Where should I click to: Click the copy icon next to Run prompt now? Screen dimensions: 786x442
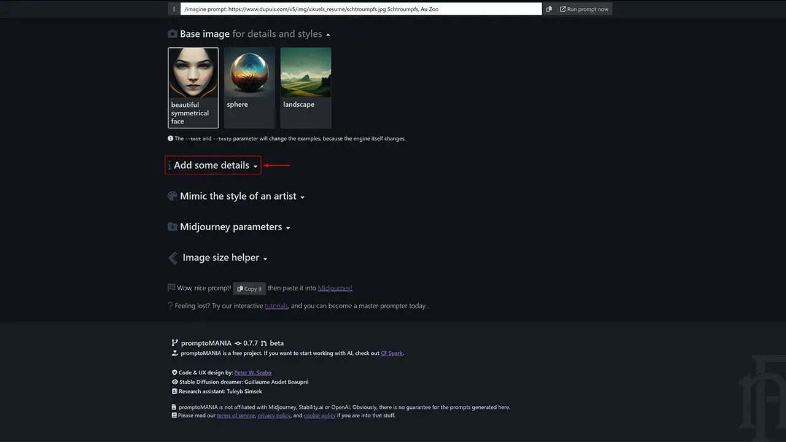(549, 9)
